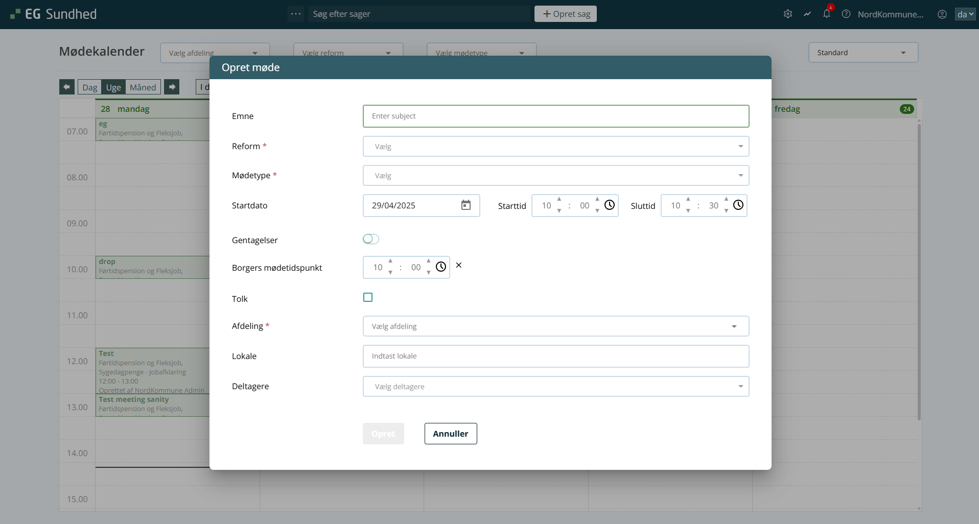
Task: Switch to the Måned calendar view
Action: point(143,87)
